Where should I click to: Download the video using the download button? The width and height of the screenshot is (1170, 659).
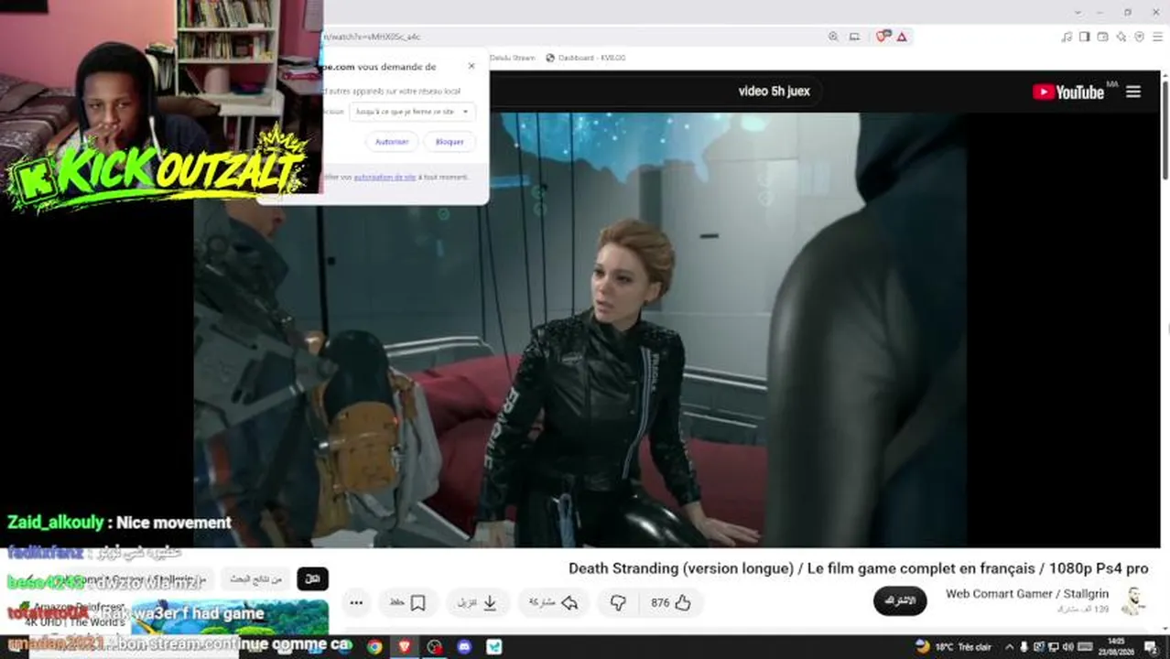(479, 602)
